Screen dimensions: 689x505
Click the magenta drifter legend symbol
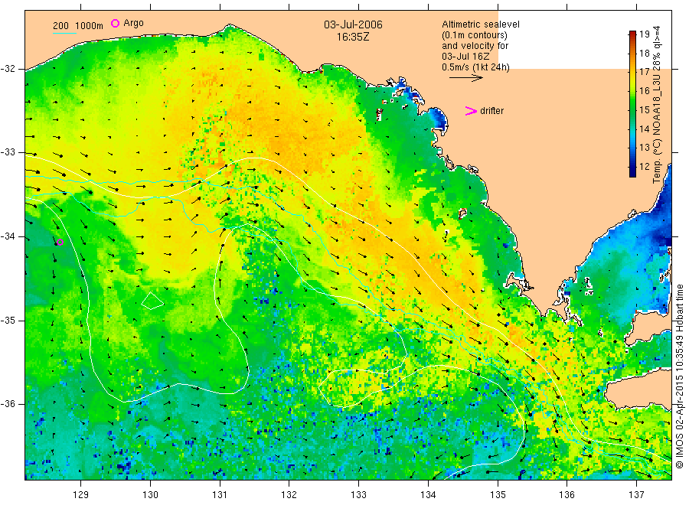(x=471, y=111)
